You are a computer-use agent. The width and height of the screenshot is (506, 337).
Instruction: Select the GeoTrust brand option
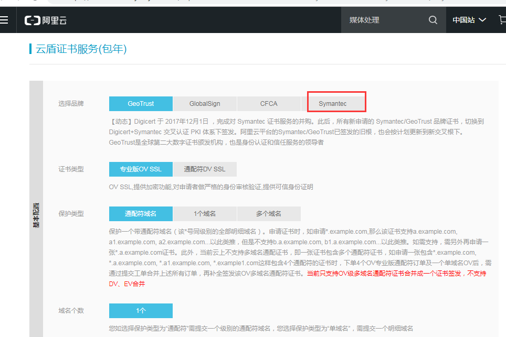[x=141, y=104]
